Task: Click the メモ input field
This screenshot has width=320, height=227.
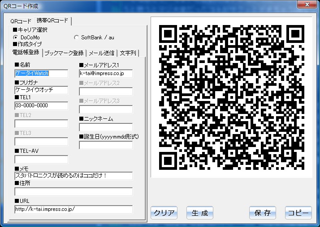Action: (x=74, y=176)
